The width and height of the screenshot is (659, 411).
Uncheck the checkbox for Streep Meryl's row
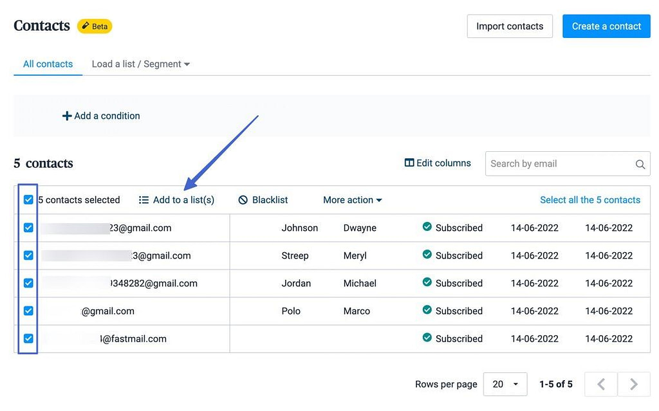coord(28,255)
